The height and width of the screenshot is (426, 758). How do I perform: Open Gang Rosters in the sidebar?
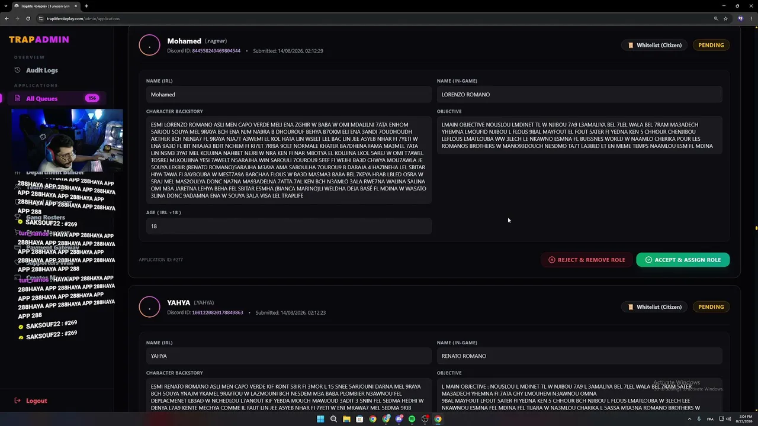46,217
